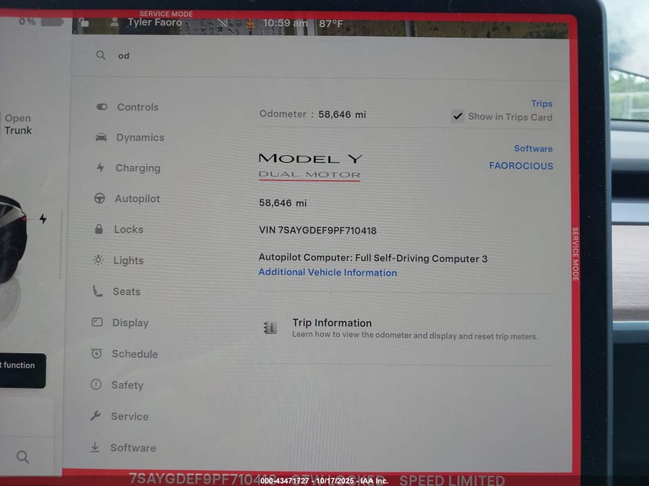Open Additional Vehicle Information link
The image size is (649, 486).
[x=327, y=273]
